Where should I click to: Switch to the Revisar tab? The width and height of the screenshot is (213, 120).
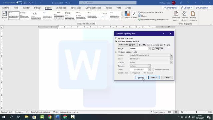click(x=109, y=8)
